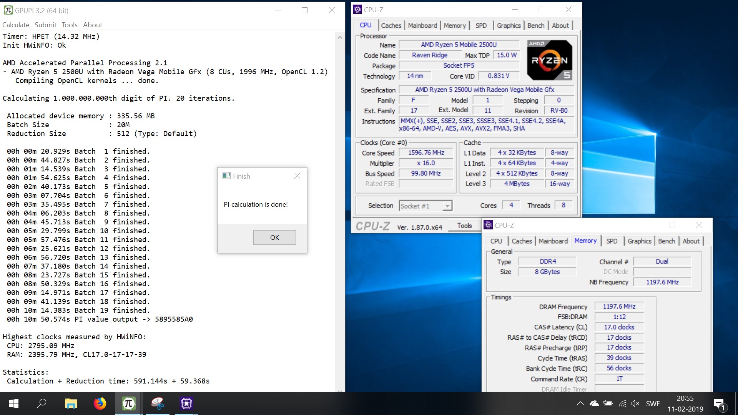Click the Command Rate 1T field
Viewport: 738px width, 415px height.
[x=619, y=378]
